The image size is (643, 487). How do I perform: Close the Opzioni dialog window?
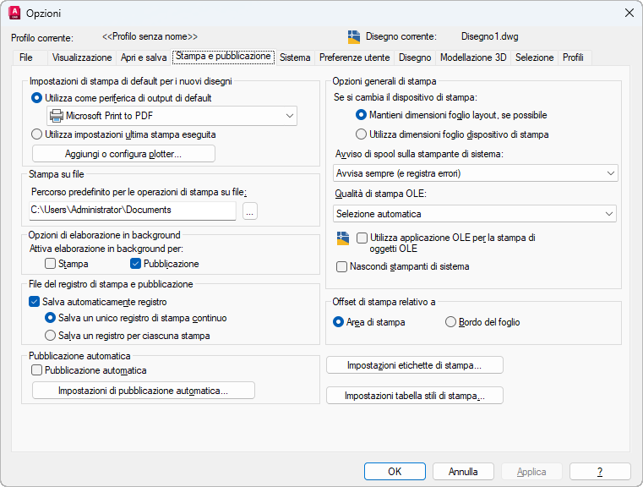point(628,13)
